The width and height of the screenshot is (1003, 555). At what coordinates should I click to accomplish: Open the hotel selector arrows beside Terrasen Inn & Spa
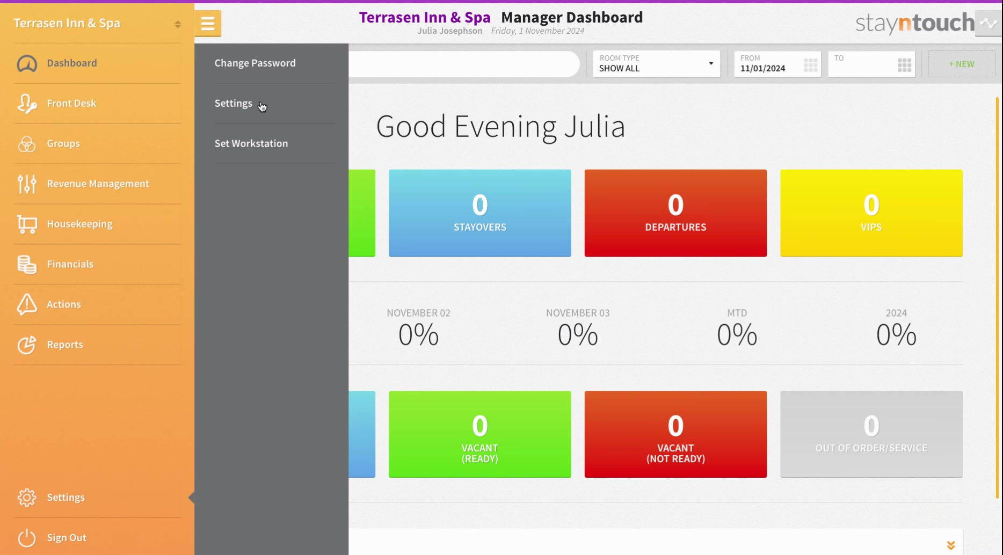pyautogui.click(x=178, y=24)
